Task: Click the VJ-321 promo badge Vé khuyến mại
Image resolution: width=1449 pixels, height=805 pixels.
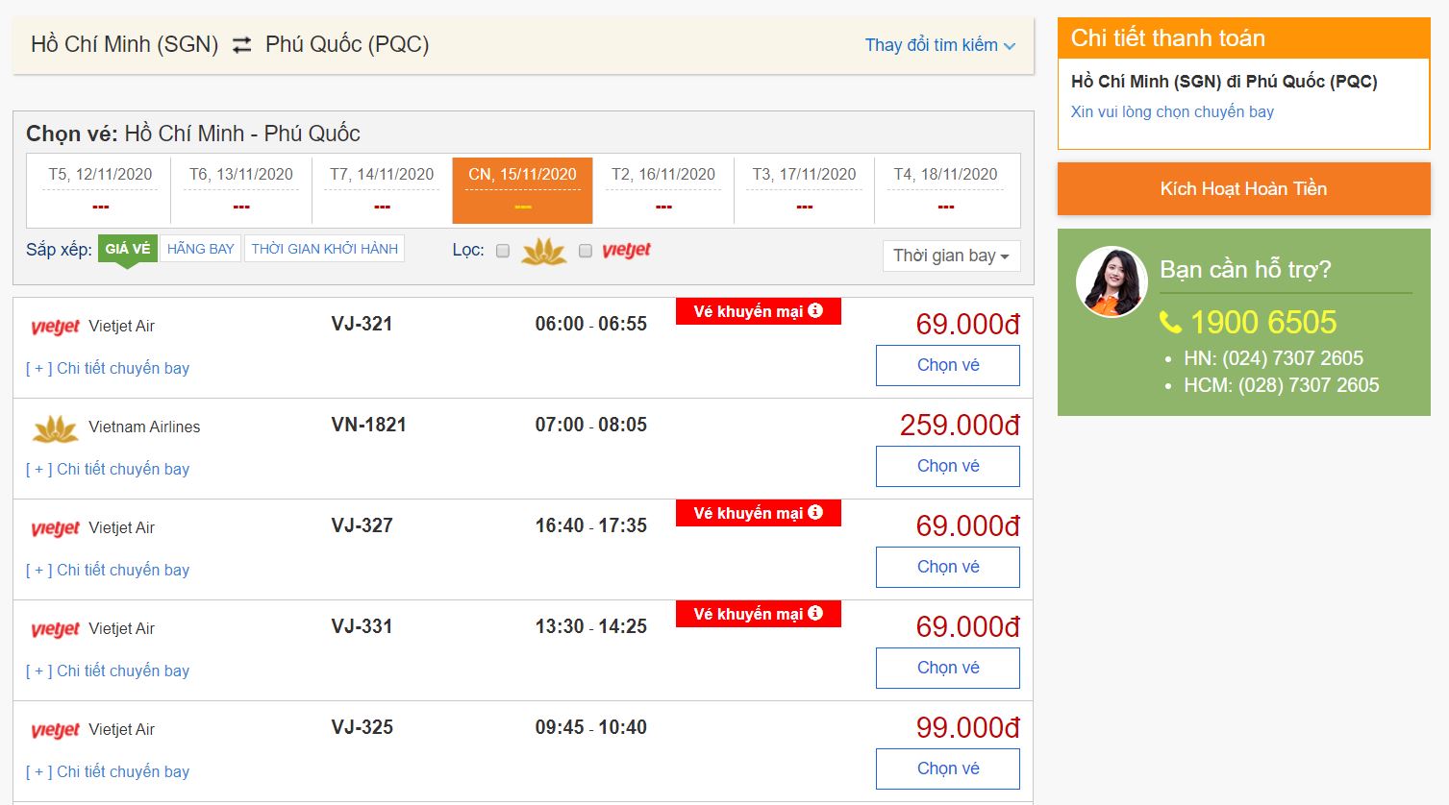Action: [758, 311]
